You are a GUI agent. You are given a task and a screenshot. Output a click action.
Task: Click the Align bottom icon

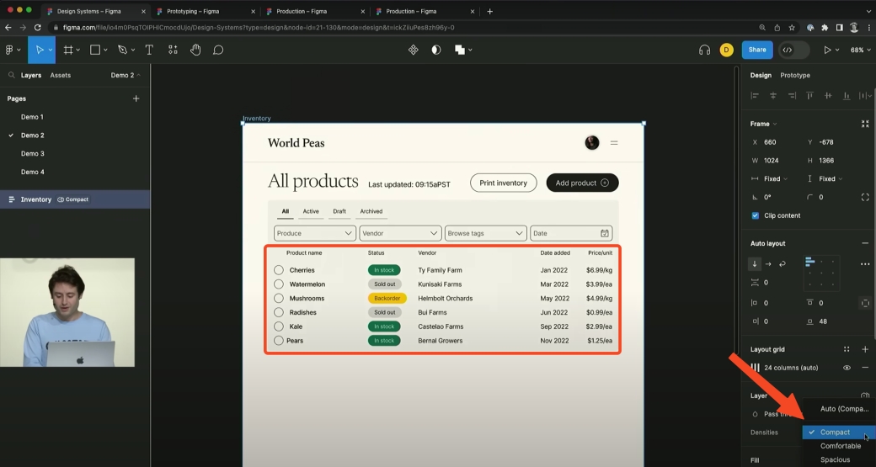click(x=847, y=95)
